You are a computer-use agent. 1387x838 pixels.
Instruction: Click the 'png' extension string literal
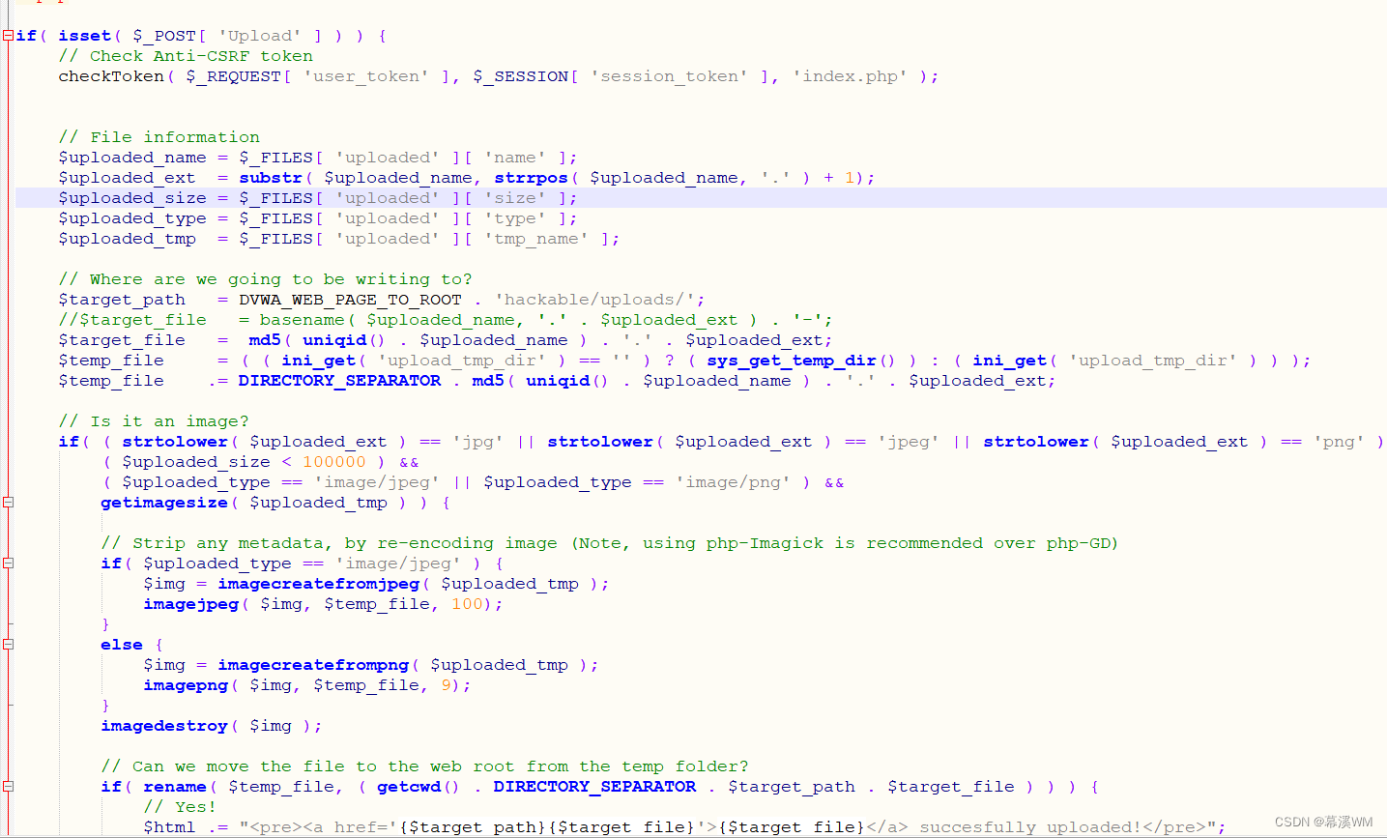(1339, 442)
